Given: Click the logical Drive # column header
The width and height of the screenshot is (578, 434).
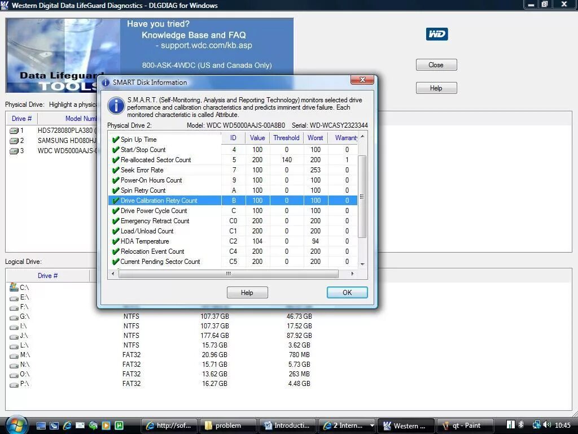Looking at the screenshot, I should (47, 276).
